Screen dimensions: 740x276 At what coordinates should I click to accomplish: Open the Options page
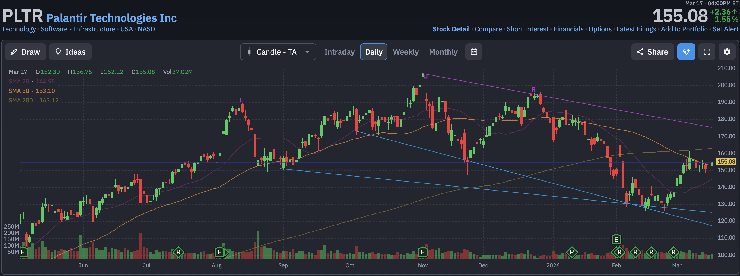[600, 29]
